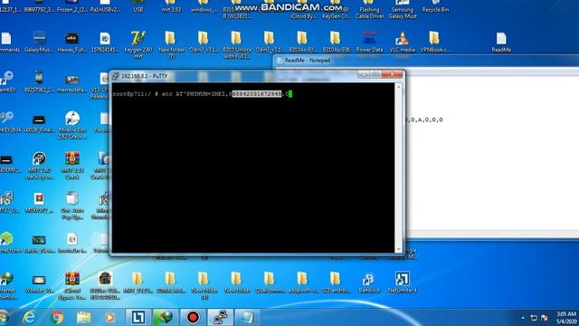The image size is (579, 326).
Task: Open the Bandicut desktop shortcut
Action: click(368, 283)
